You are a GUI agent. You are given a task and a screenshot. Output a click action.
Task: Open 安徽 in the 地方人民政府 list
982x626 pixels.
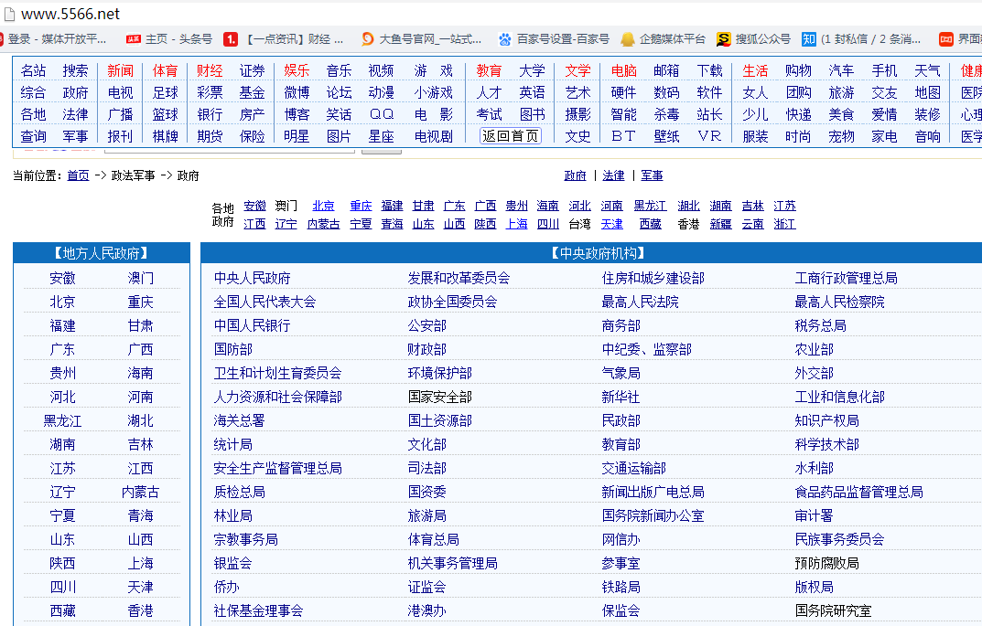pos(62,278)
